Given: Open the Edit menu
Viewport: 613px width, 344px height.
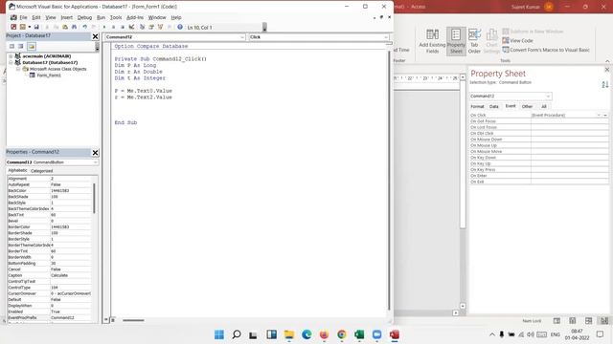Looking at the screenshot, I should (x=36, y=17).
